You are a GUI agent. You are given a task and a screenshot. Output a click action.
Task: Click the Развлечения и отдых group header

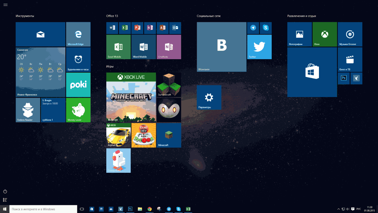click(302, 16)
